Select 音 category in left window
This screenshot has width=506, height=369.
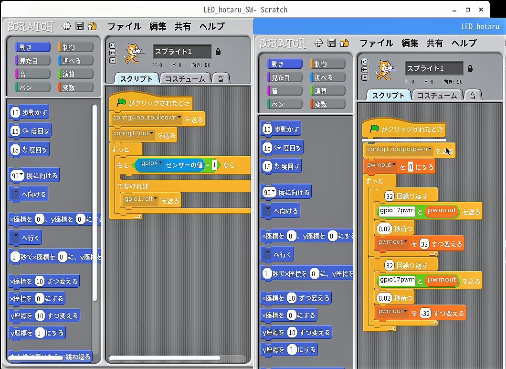[x=32, y=74]
